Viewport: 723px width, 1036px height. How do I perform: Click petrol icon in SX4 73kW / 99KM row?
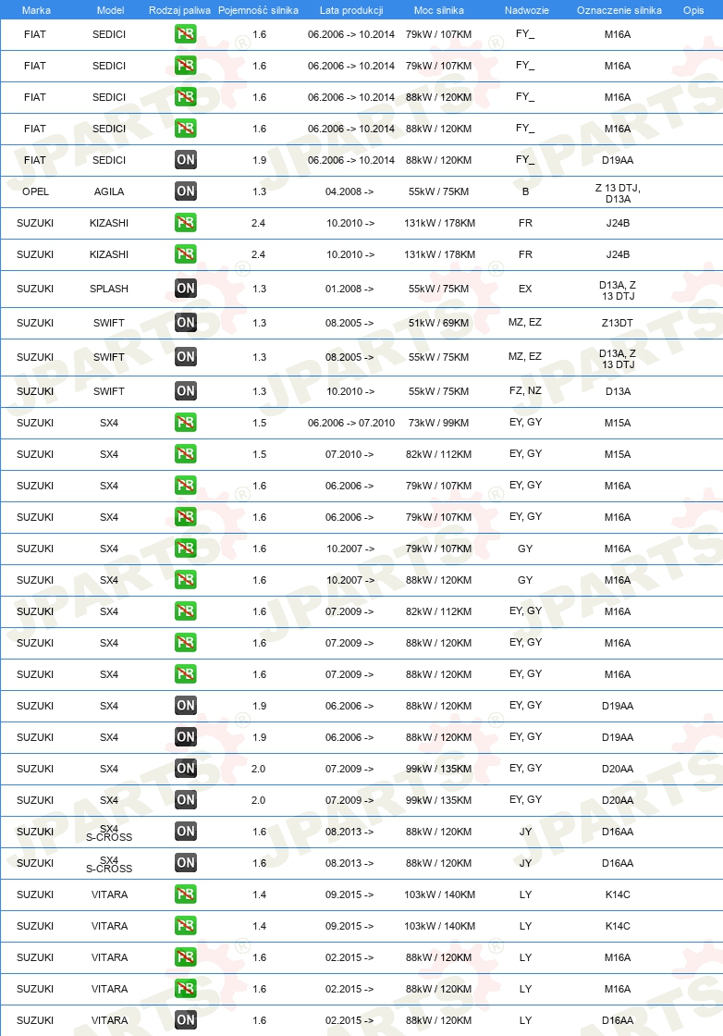[x=186, y=423]
